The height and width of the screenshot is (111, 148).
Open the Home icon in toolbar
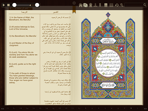[x=81, y=5]
